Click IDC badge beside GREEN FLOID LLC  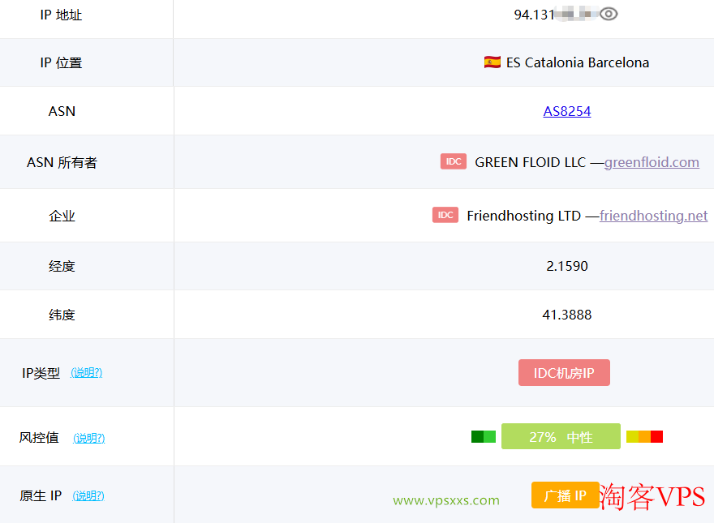[453, 161]
